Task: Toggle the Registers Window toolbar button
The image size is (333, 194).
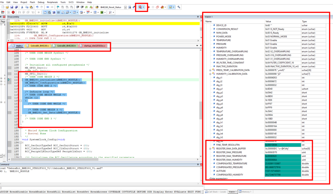Action: pos(59,12)
